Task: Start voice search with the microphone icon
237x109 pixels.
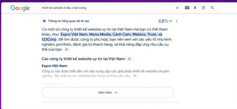Action: [x=195, y=8]
